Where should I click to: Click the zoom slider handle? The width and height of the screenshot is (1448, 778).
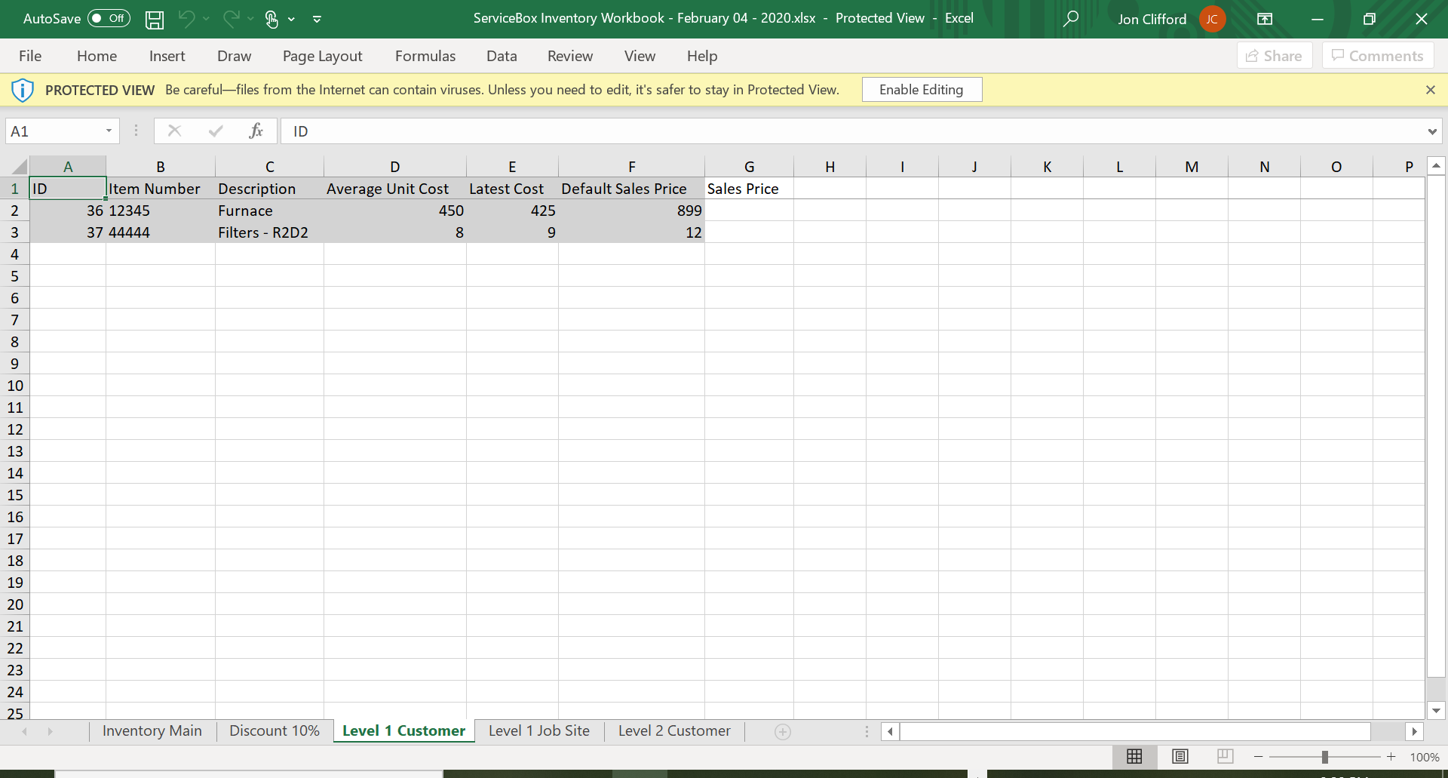1325,757
